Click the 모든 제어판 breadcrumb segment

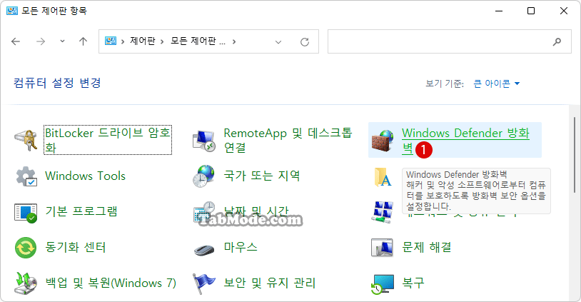click(198, 41)
